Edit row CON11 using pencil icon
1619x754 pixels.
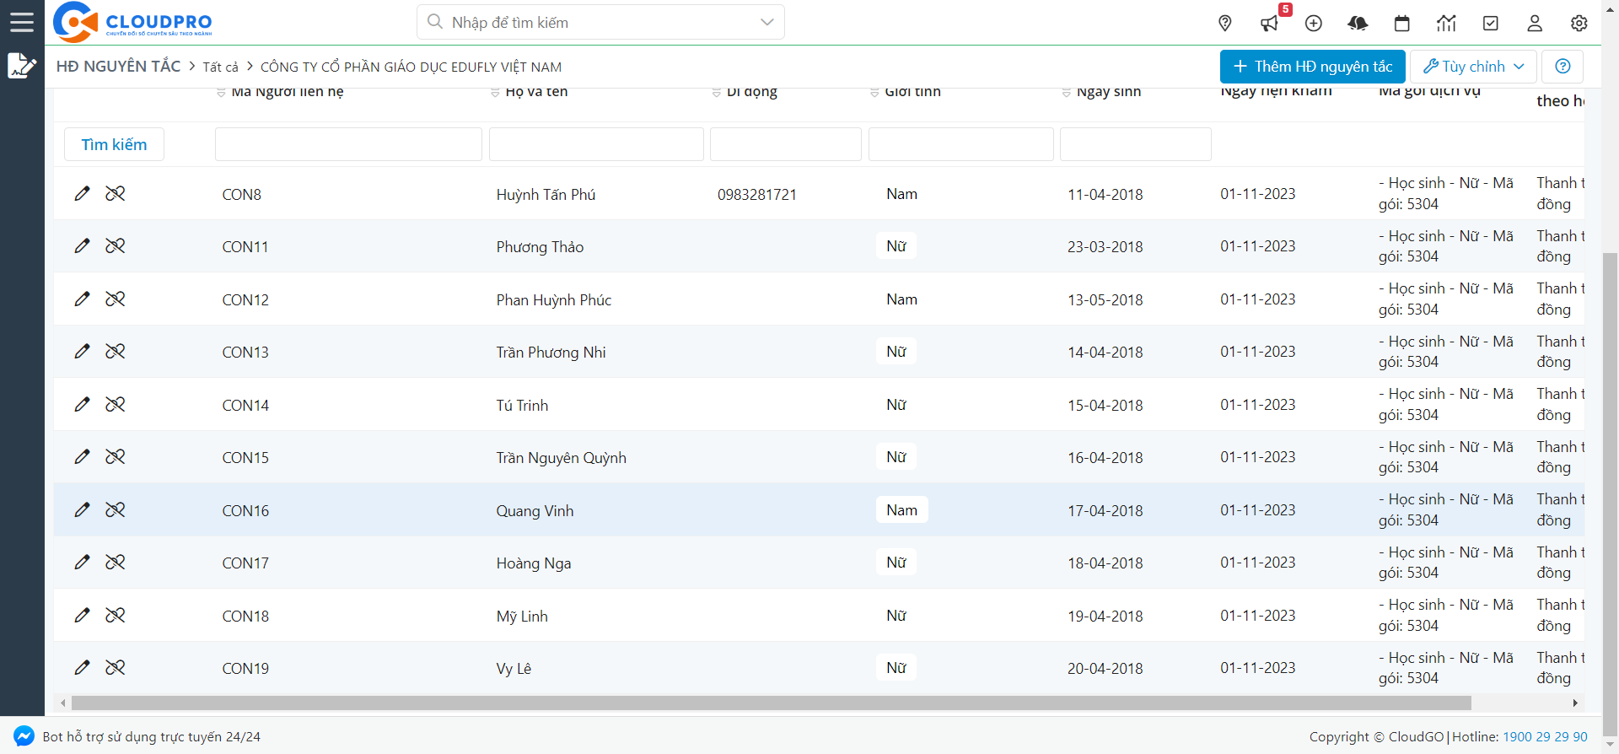tap(82, 245)
